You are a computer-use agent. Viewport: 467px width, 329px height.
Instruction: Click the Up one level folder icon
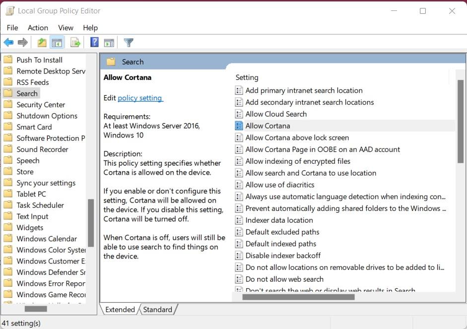[x=42, y=43]
